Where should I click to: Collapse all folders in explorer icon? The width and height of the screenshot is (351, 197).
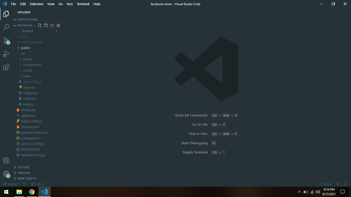(58, 25)
